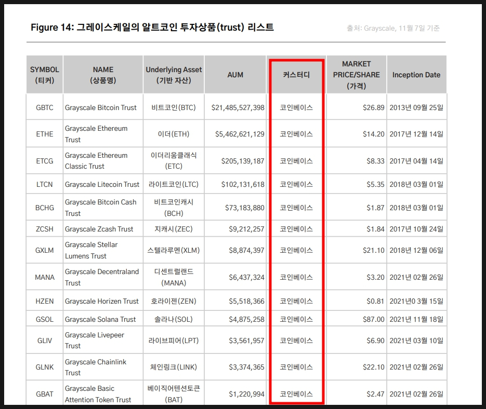Click the 라이브피어(LPT) asset cell
Image resolution: width=486 pixels, height=409 pixels.
coord(174,340)
